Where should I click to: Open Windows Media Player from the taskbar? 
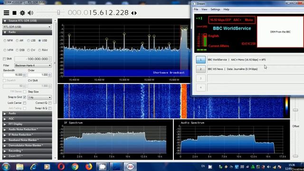coord(47,167)
